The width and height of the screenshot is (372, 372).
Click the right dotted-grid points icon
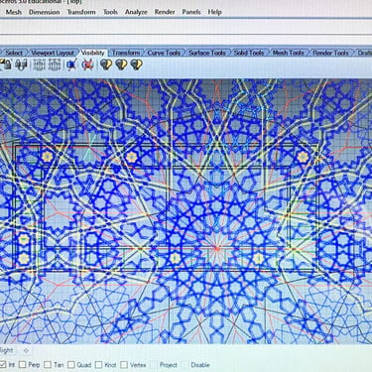[55, 64]
